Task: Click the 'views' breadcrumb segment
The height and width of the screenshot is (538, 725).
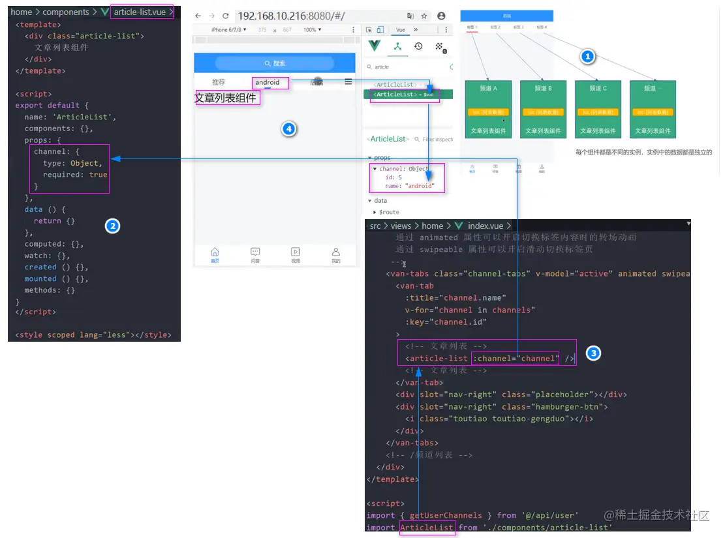Action: pos(401,226)
